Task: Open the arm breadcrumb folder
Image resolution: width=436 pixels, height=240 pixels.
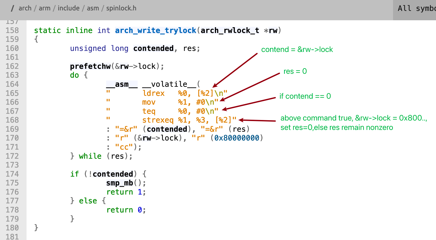Action: pos(44,8)
